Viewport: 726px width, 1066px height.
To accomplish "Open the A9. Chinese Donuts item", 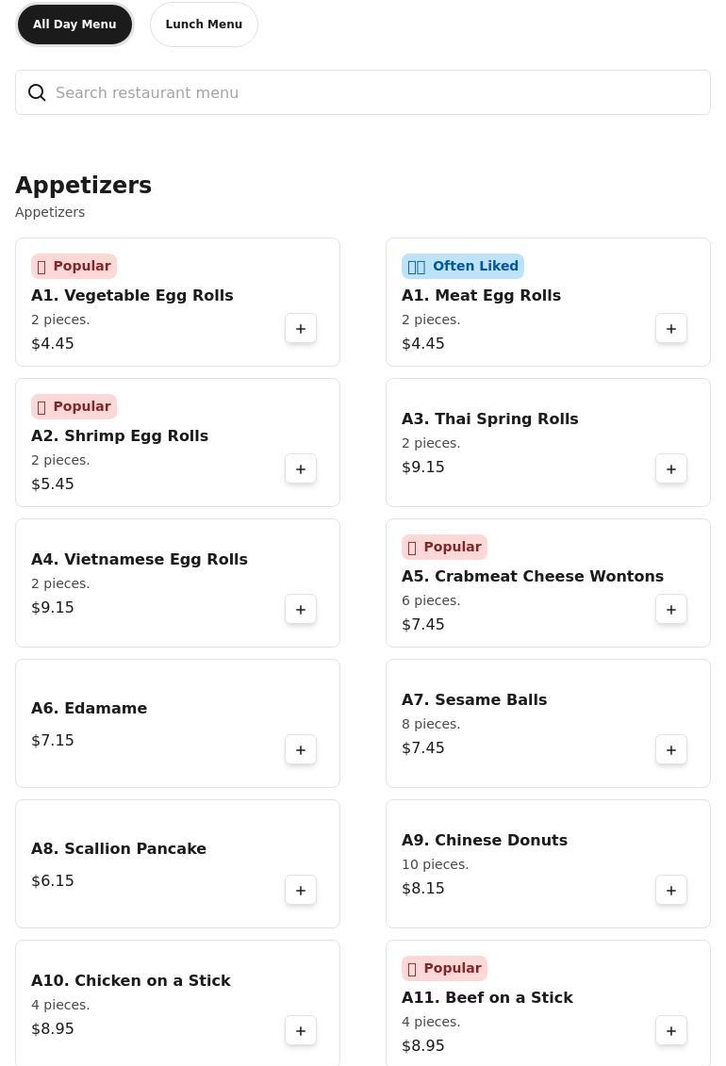I will pyautogui.click(x=484, y=841).
